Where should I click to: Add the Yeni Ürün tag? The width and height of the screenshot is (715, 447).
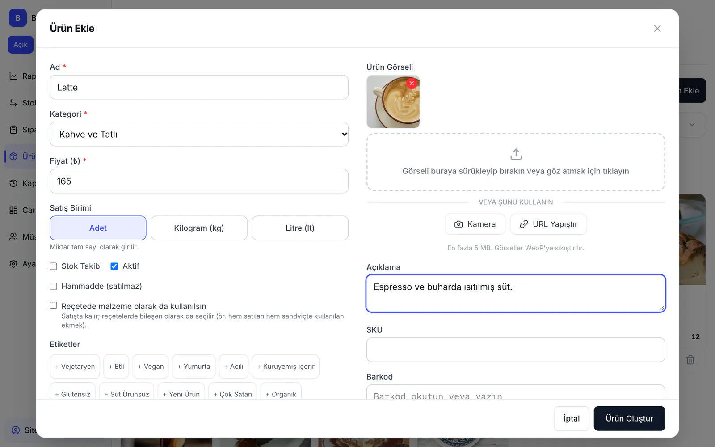(x=181, y=391)
